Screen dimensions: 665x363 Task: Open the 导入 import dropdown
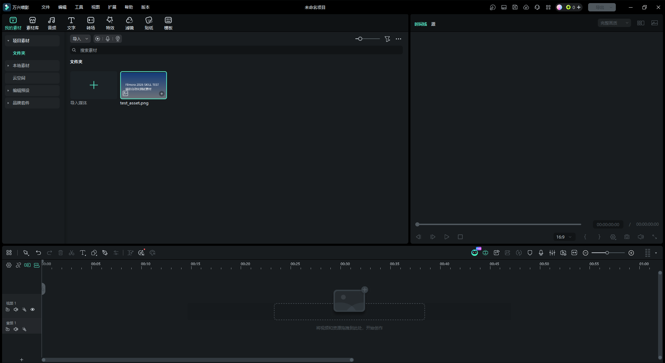point(80,39)
